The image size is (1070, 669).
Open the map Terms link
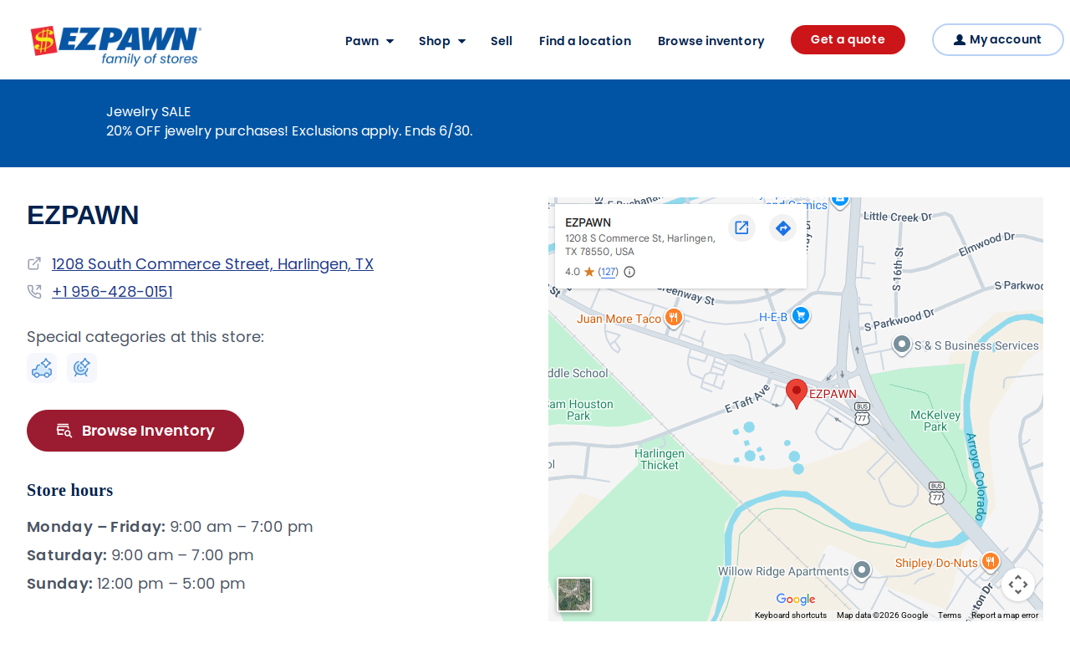point(950,615)
